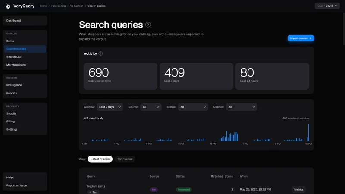Open Dashboard in sidebar

[x=25, y=20]
